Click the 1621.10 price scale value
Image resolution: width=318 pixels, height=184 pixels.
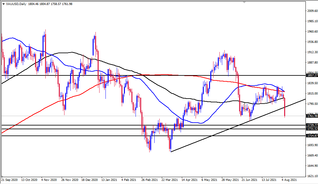click(x=313, y=176)
